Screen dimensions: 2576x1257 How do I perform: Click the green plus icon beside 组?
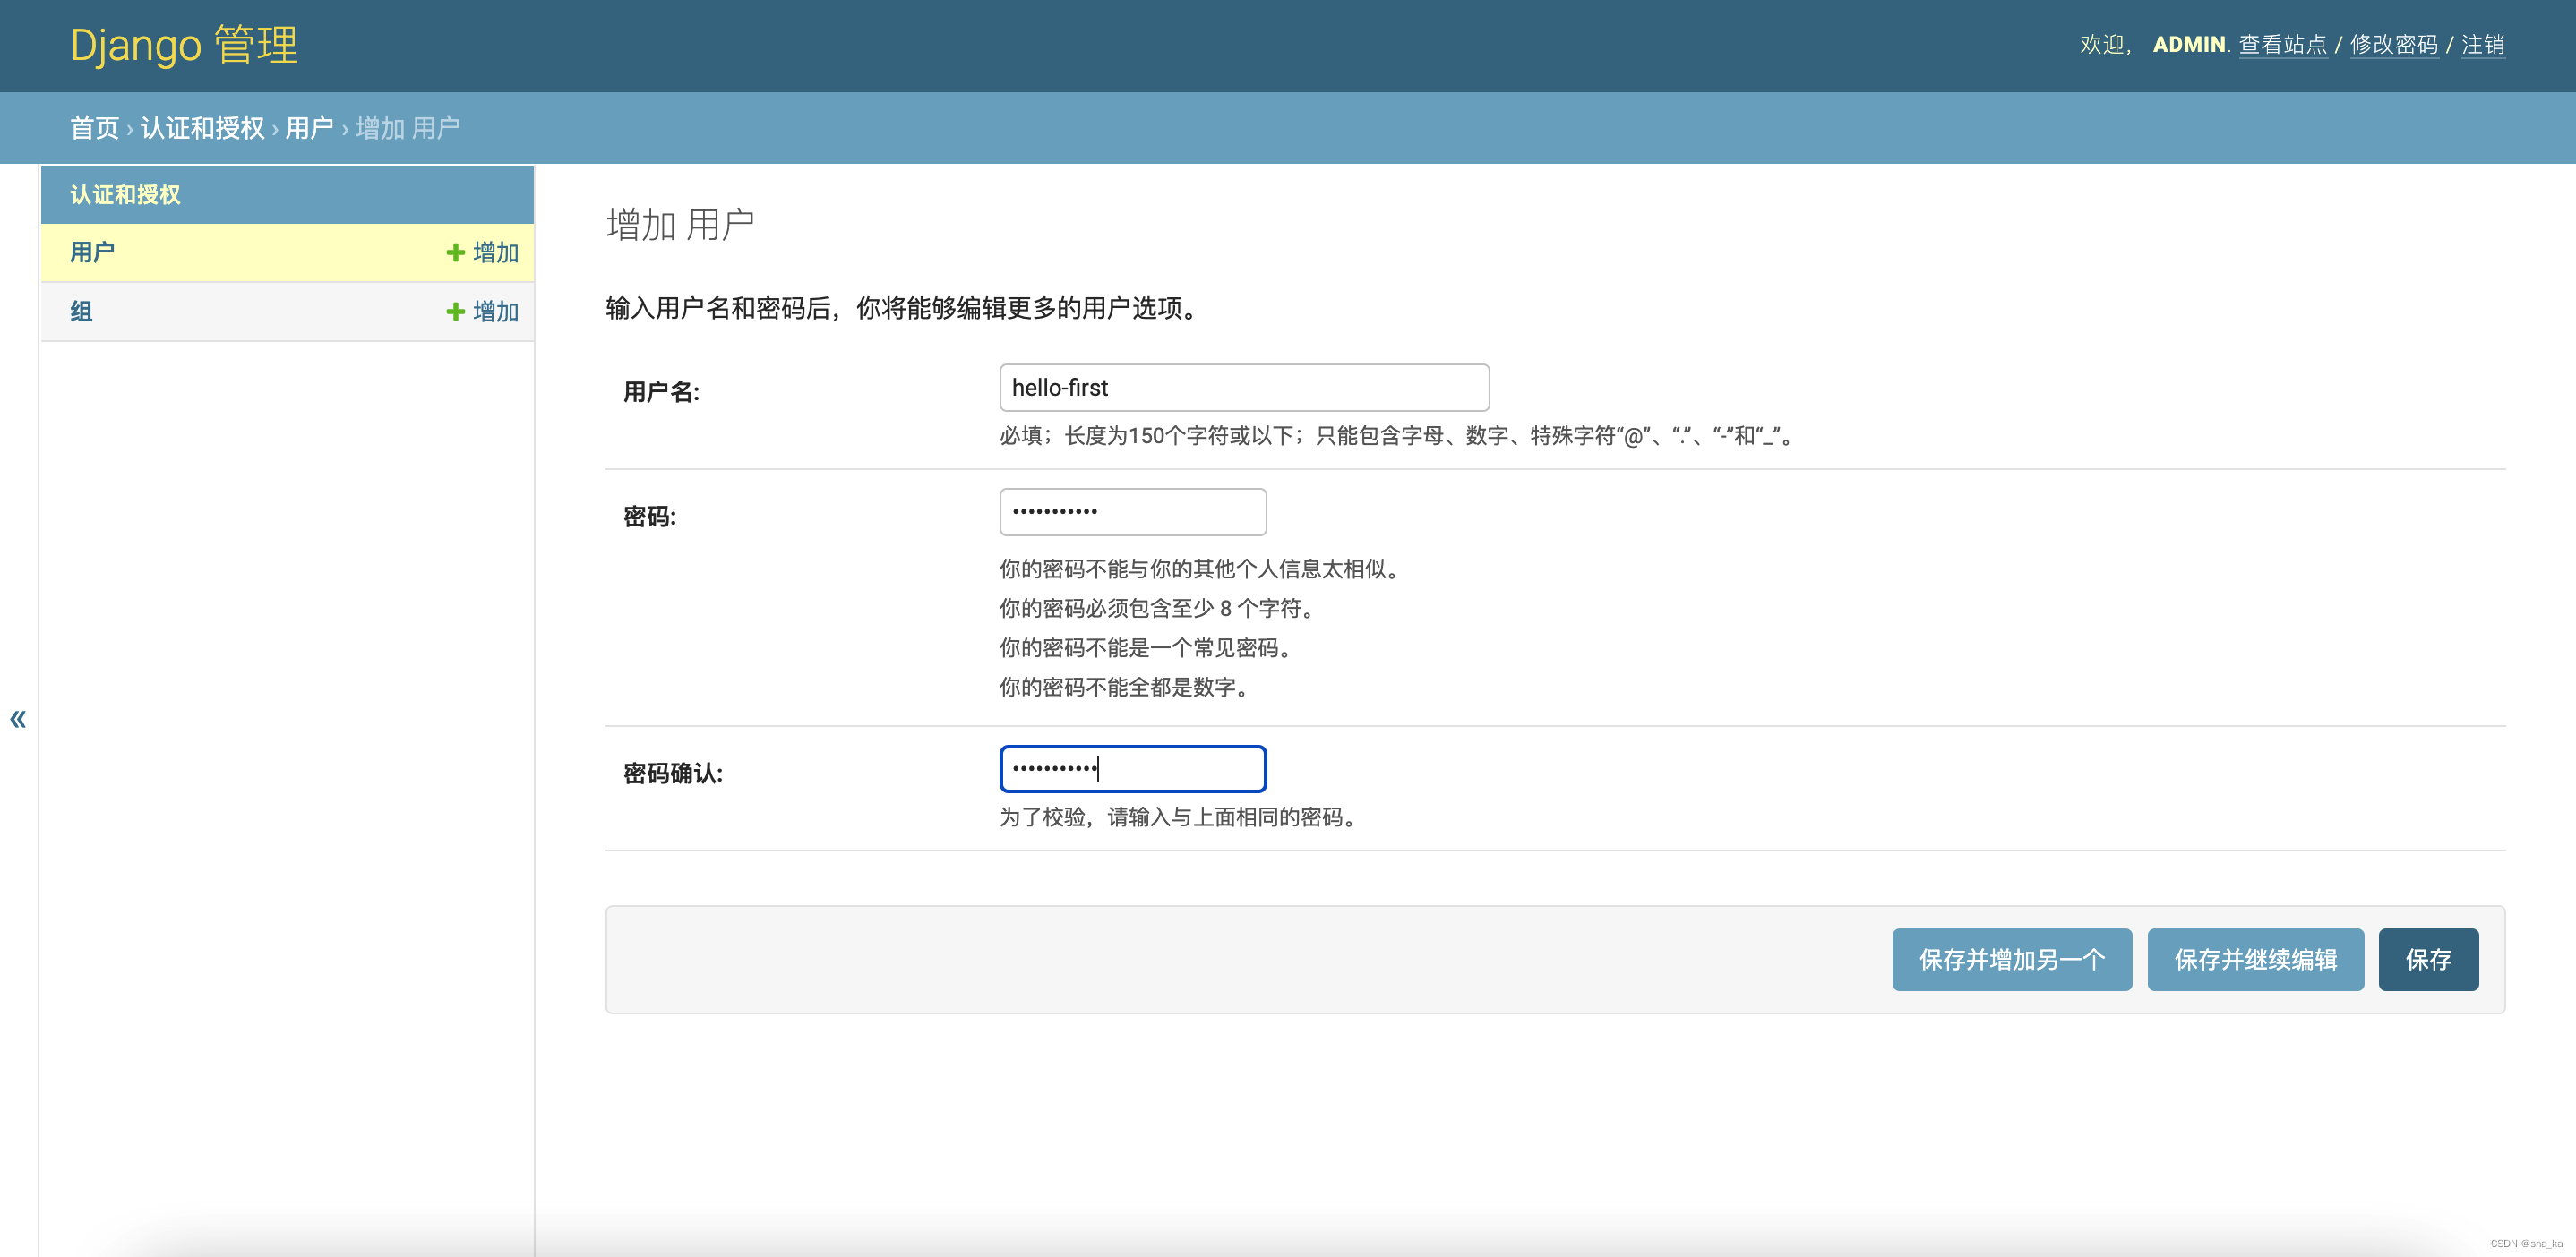point(455,312)
